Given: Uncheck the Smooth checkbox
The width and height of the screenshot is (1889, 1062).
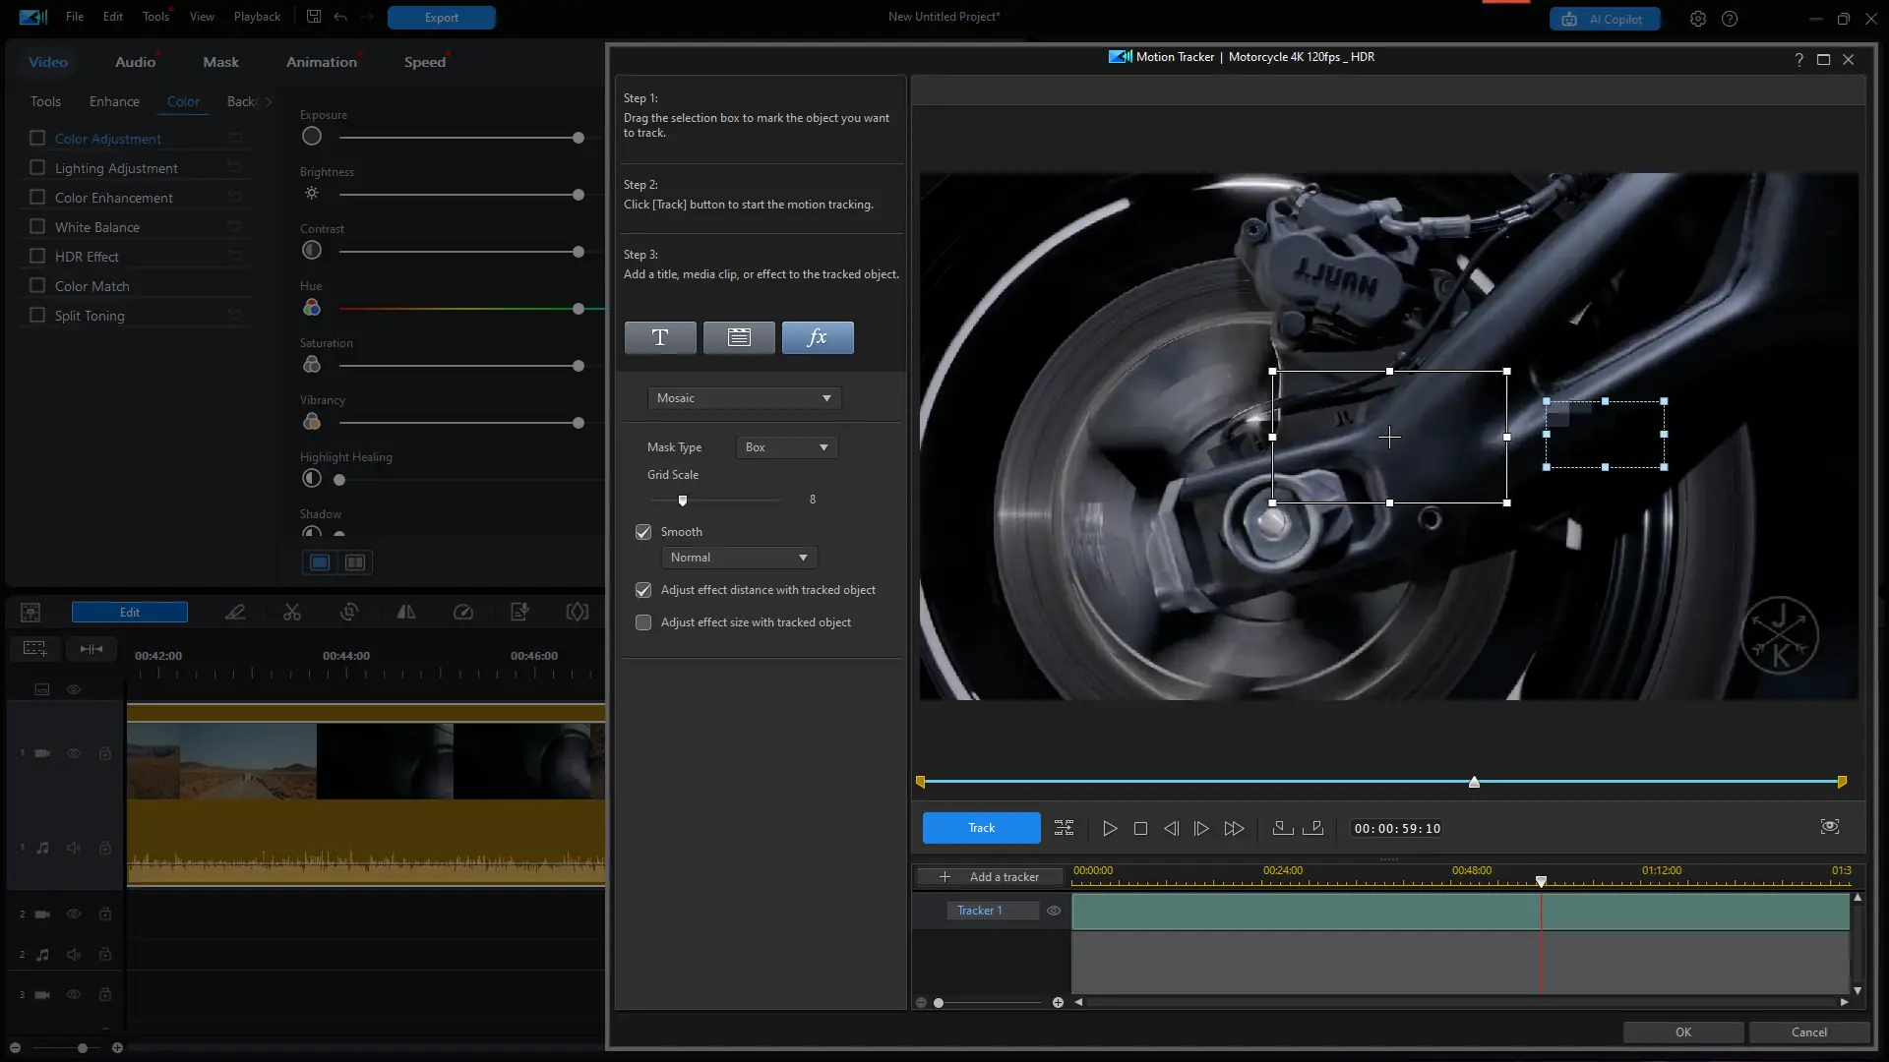Looking at the screenshot, I should 643,532.
